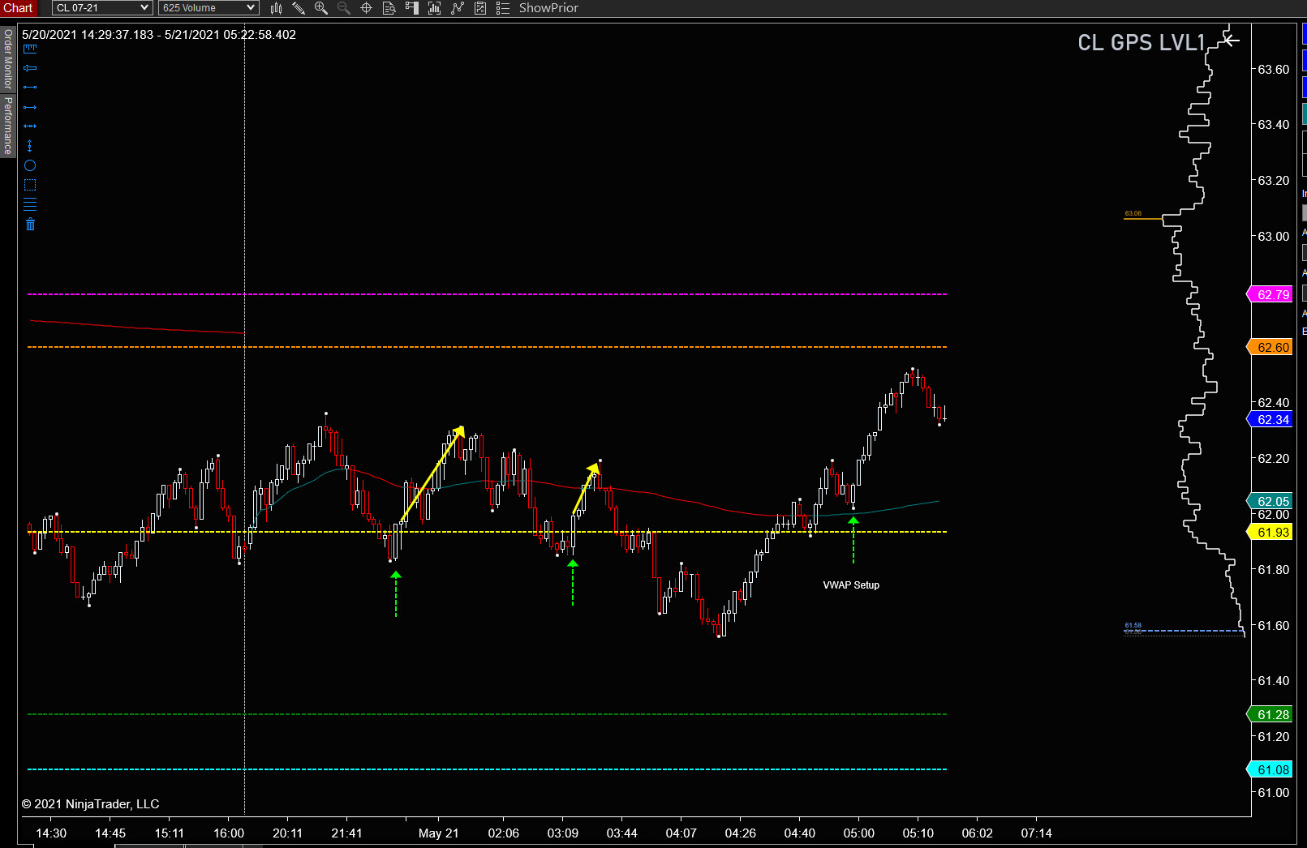This screenshot has width=1307, height=848.
Task: Toggle ShowPrior in the toolbar
Action: click(x=548, y=8)
